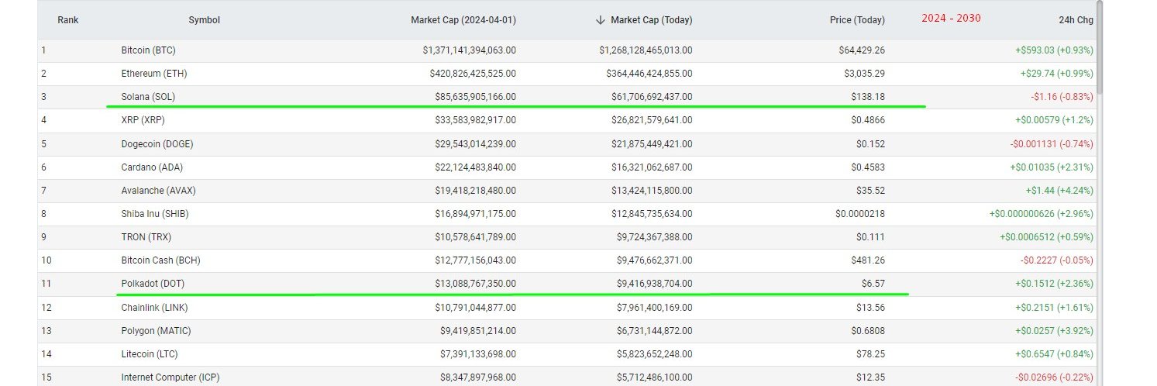This screenshot has width=1157, height=386.
Task: Click Cardano's April market cap $22,124,483,840.00
Action: click(x=476, y=167)
